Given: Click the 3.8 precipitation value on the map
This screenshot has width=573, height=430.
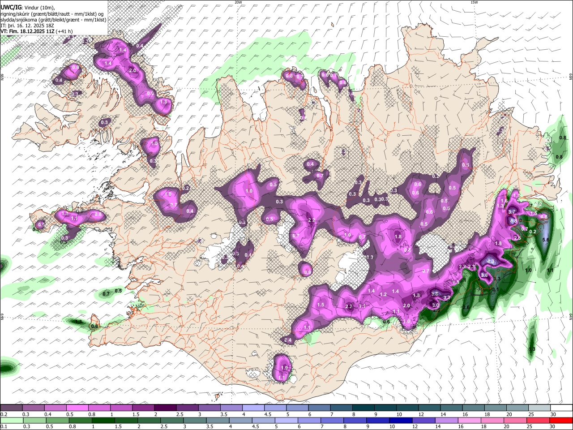Looking at the screenshot, I should coord(484,275).
